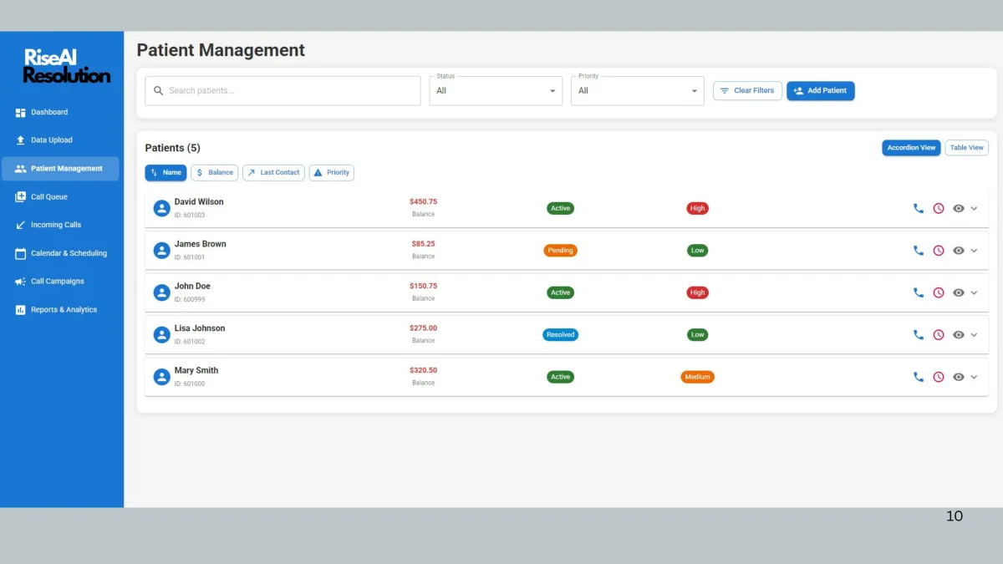Expand Lisa Johnson accordion row
This screenshot has height=564, width=1003.
[974, 335]
